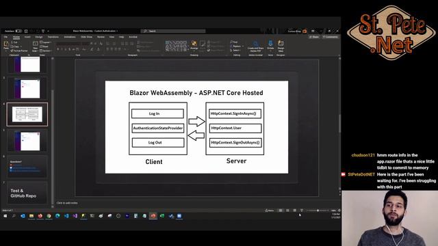Switch to Slide Sorter view icon
Screen dimensions: 438x246
(x=287, y=210)
